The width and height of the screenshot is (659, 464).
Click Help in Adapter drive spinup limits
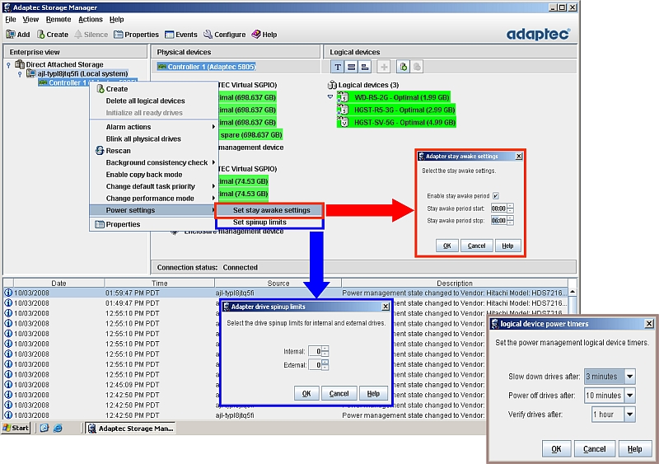(x=373, y=394)
